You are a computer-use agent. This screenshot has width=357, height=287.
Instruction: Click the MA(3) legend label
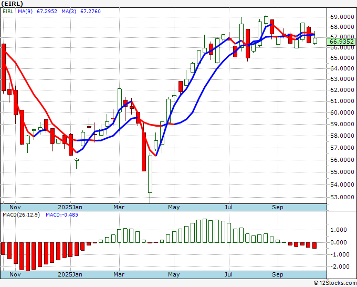pyautogui.click(x=69, y=12)
